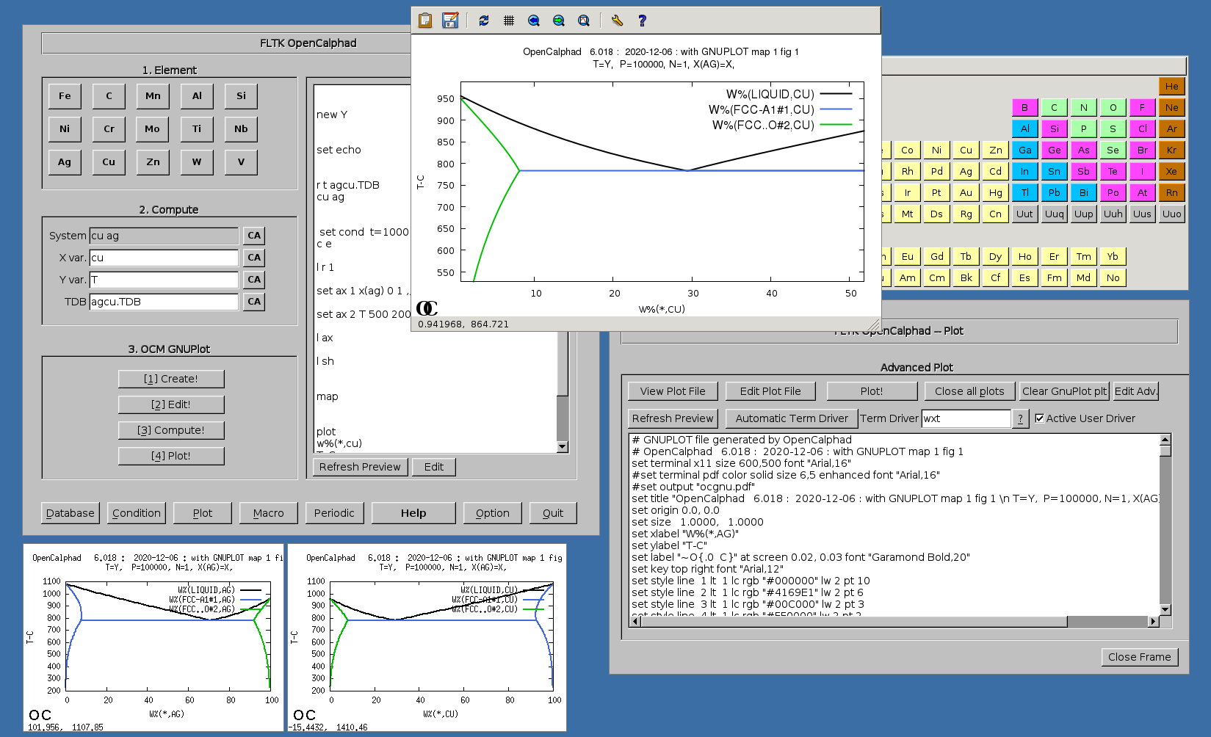Click the [1] Create! button

(x=171, y=379)
